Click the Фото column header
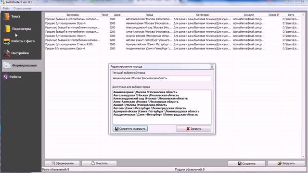Screen dimensions: 308x173 (x=291, y=15)
